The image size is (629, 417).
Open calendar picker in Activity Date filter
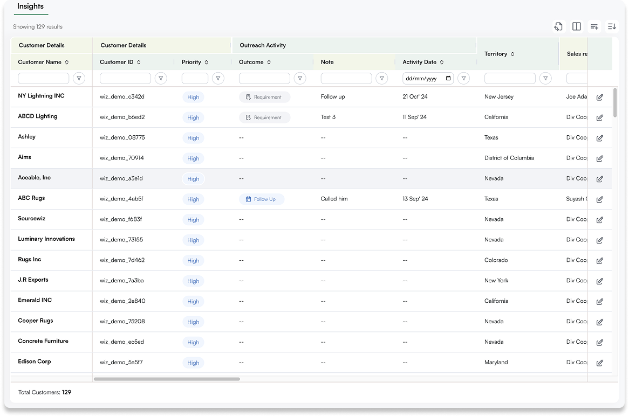click(448, 79)
